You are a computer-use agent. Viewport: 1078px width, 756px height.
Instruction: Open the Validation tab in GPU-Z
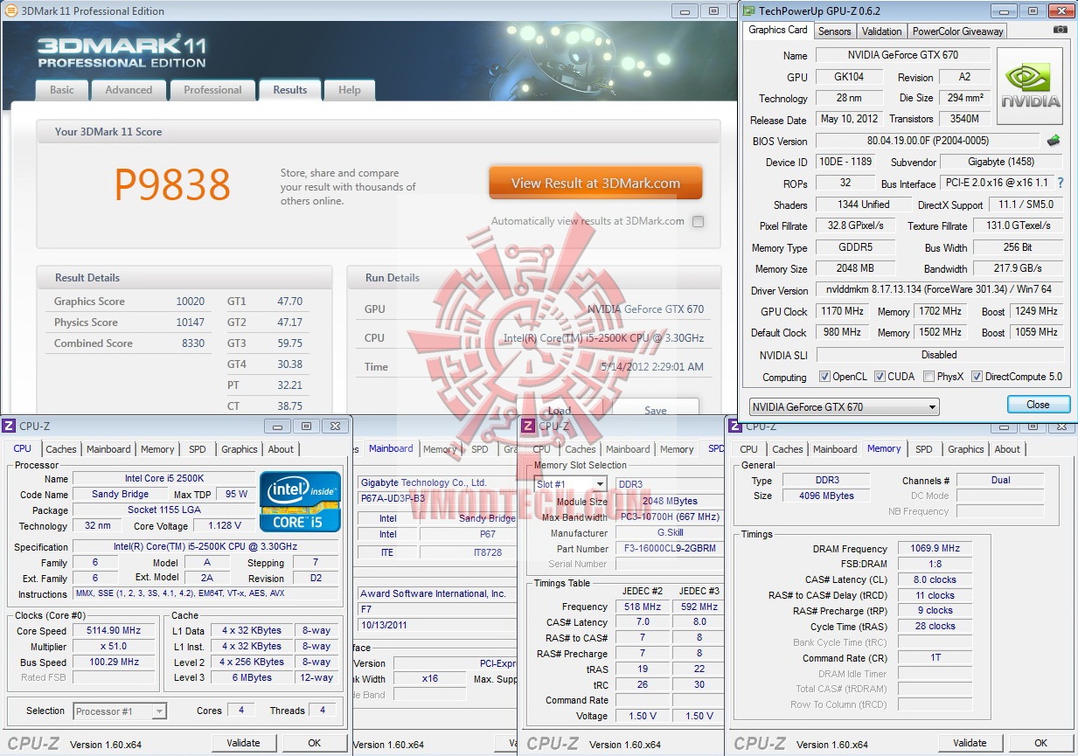881,31
